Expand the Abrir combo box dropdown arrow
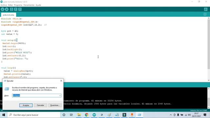The height and width of the screenshot is (118, 210). coord(60,95)
